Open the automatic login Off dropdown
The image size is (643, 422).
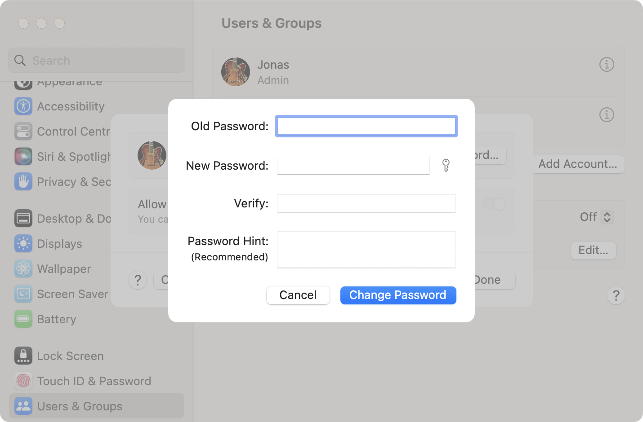point(596,217)
